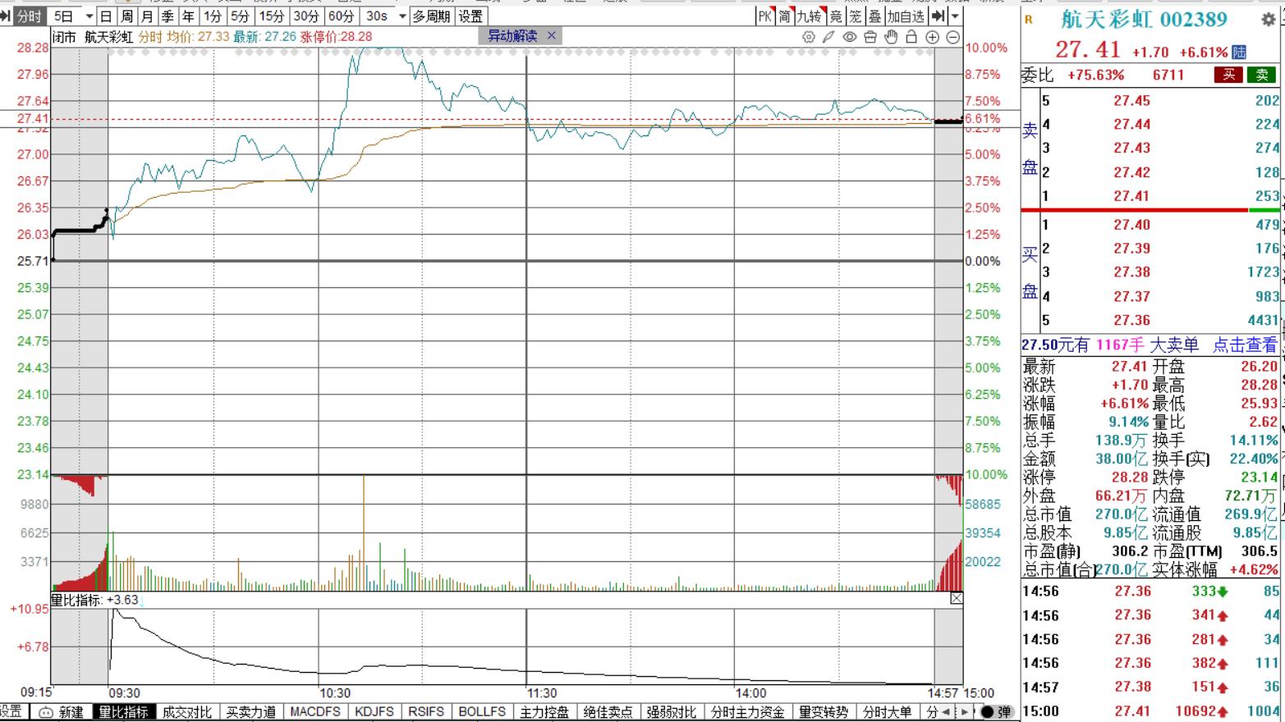Open the gear settings beside stock code 002389
This screenshot has width=1285, height=722.
(x=1268, y=19)
